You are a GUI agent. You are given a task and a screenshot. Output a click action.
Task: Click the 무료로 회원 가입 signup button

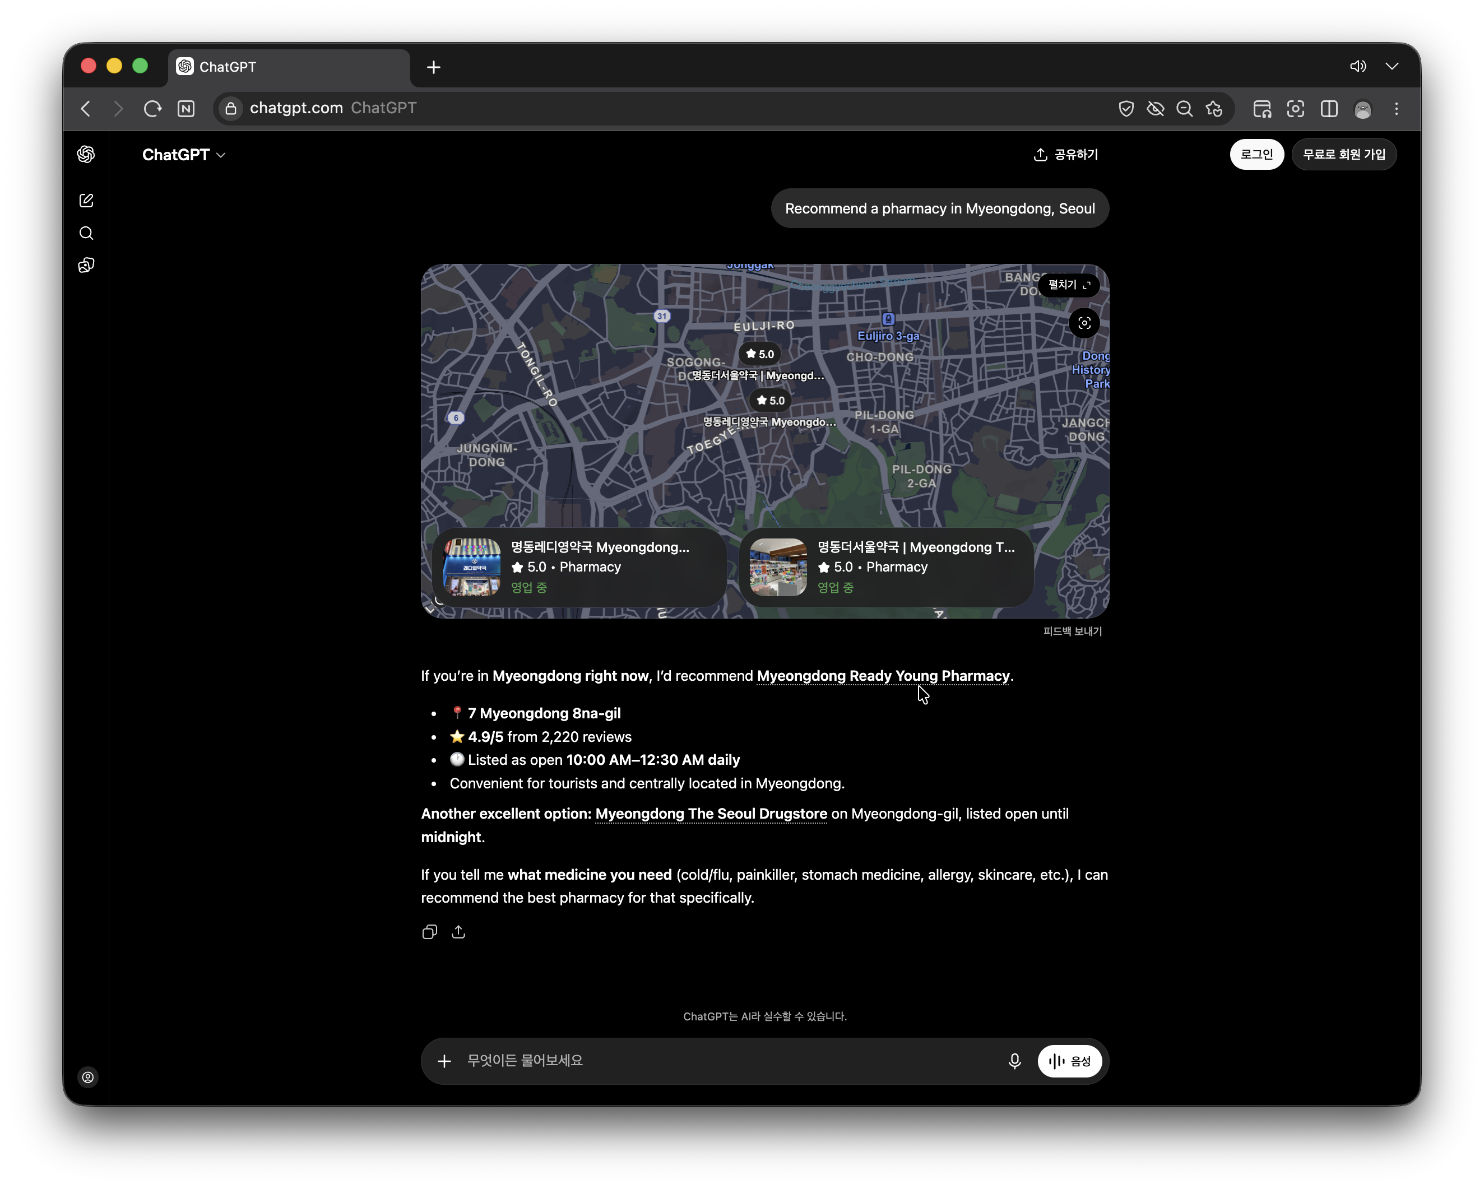point(1344,154)
